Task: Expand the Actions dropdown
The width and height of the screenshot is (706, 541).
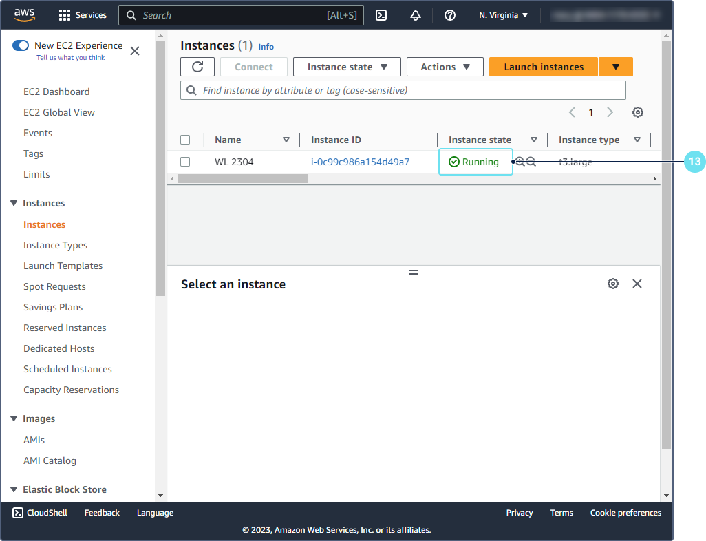Action: 446,67
